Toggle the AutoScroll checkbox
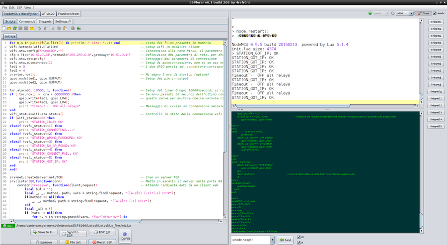 [434, 14]
